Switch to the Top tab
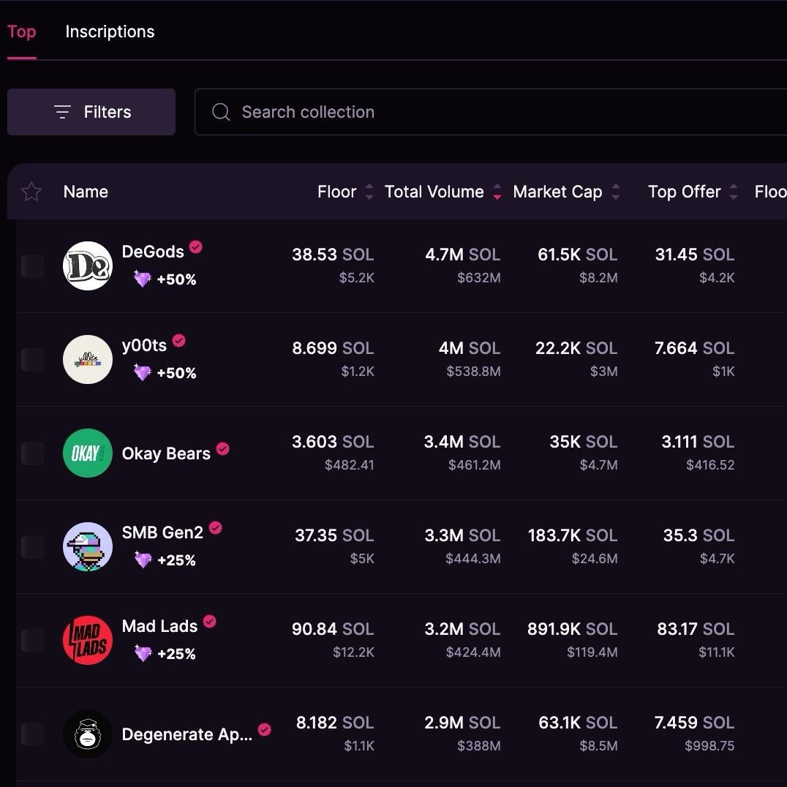This screenshot has width=787, height=787. [x=22, y=31]
